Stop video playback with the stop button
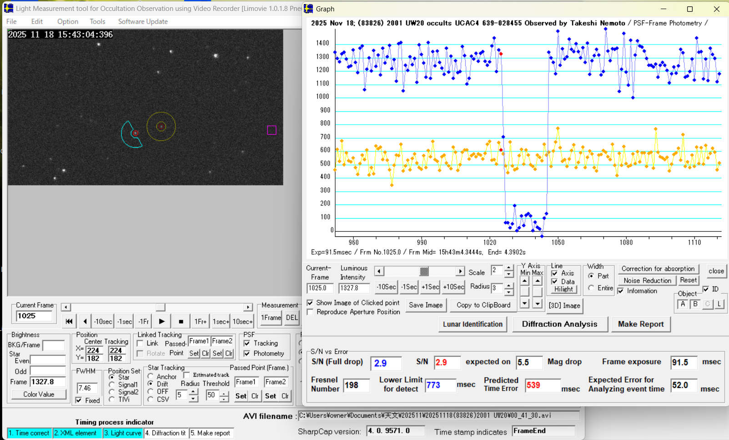Image resolution: width=729 pixels, height=440 pixels. point(181,321)
